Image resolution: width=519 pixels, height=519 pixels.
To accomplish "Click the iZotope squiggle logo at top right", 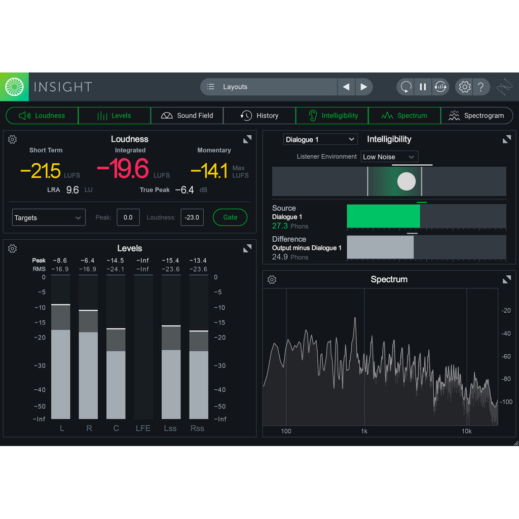I will point(505,87).
